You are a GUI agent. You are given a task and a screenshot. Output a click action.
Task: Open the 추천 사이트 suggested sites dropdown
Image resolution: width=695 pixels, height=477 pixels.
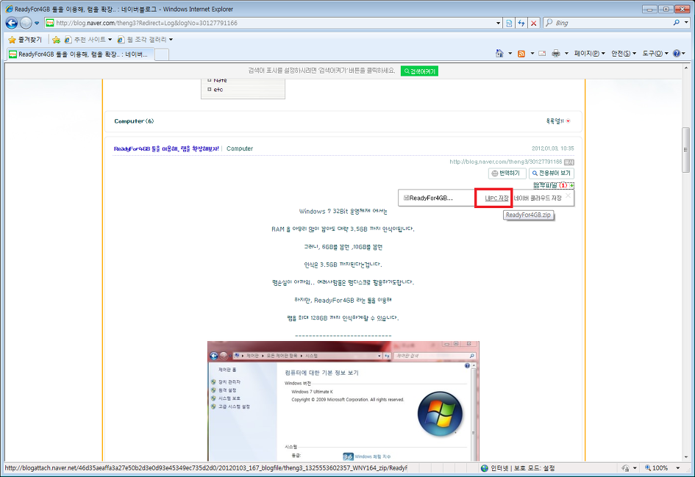pyautogui.click(x=88, y=40)
